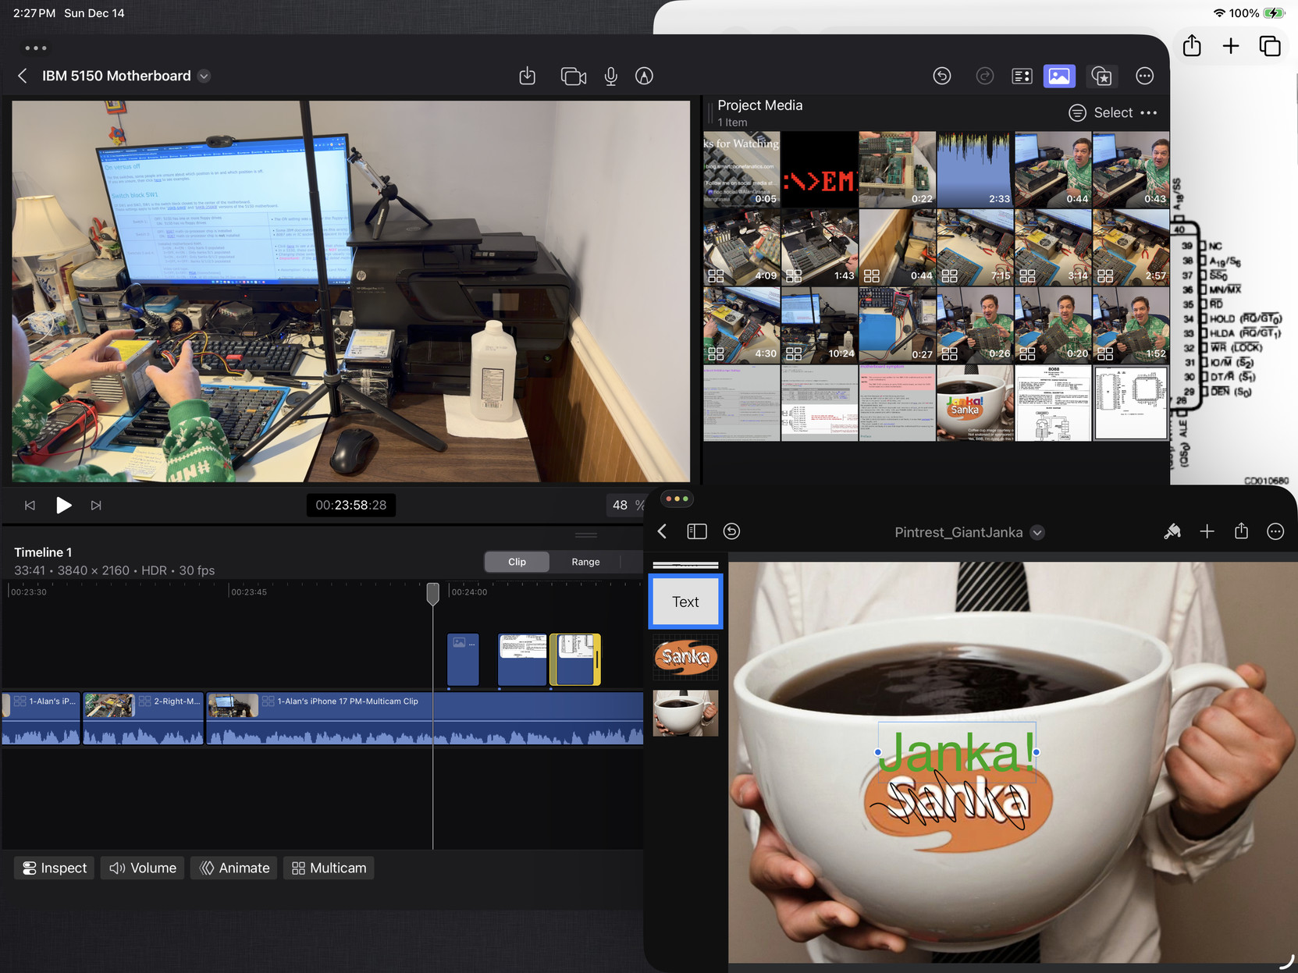Image resolution: width=1298 pixels, height=973 pixels.
Task: Select the connected image clip nearest the playhead
Action: (x=463, y=660)
